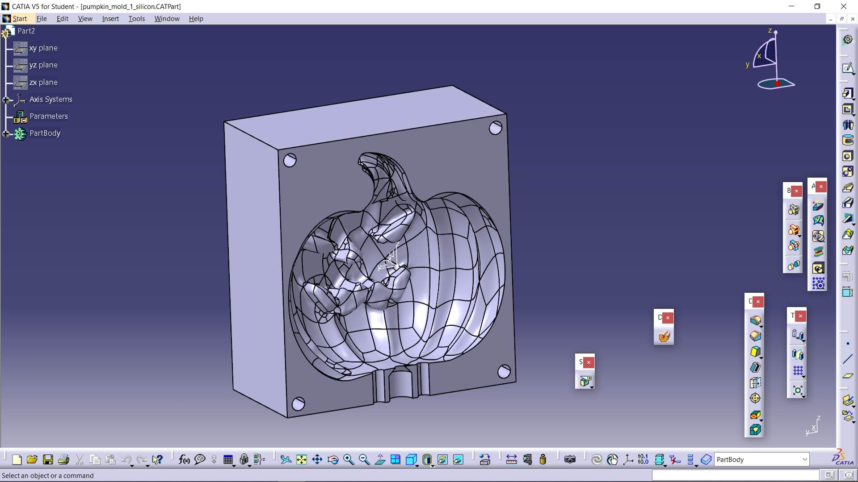
Task: Select the Scaling tool
Action: pyautogui.click(x=798, y=391)
